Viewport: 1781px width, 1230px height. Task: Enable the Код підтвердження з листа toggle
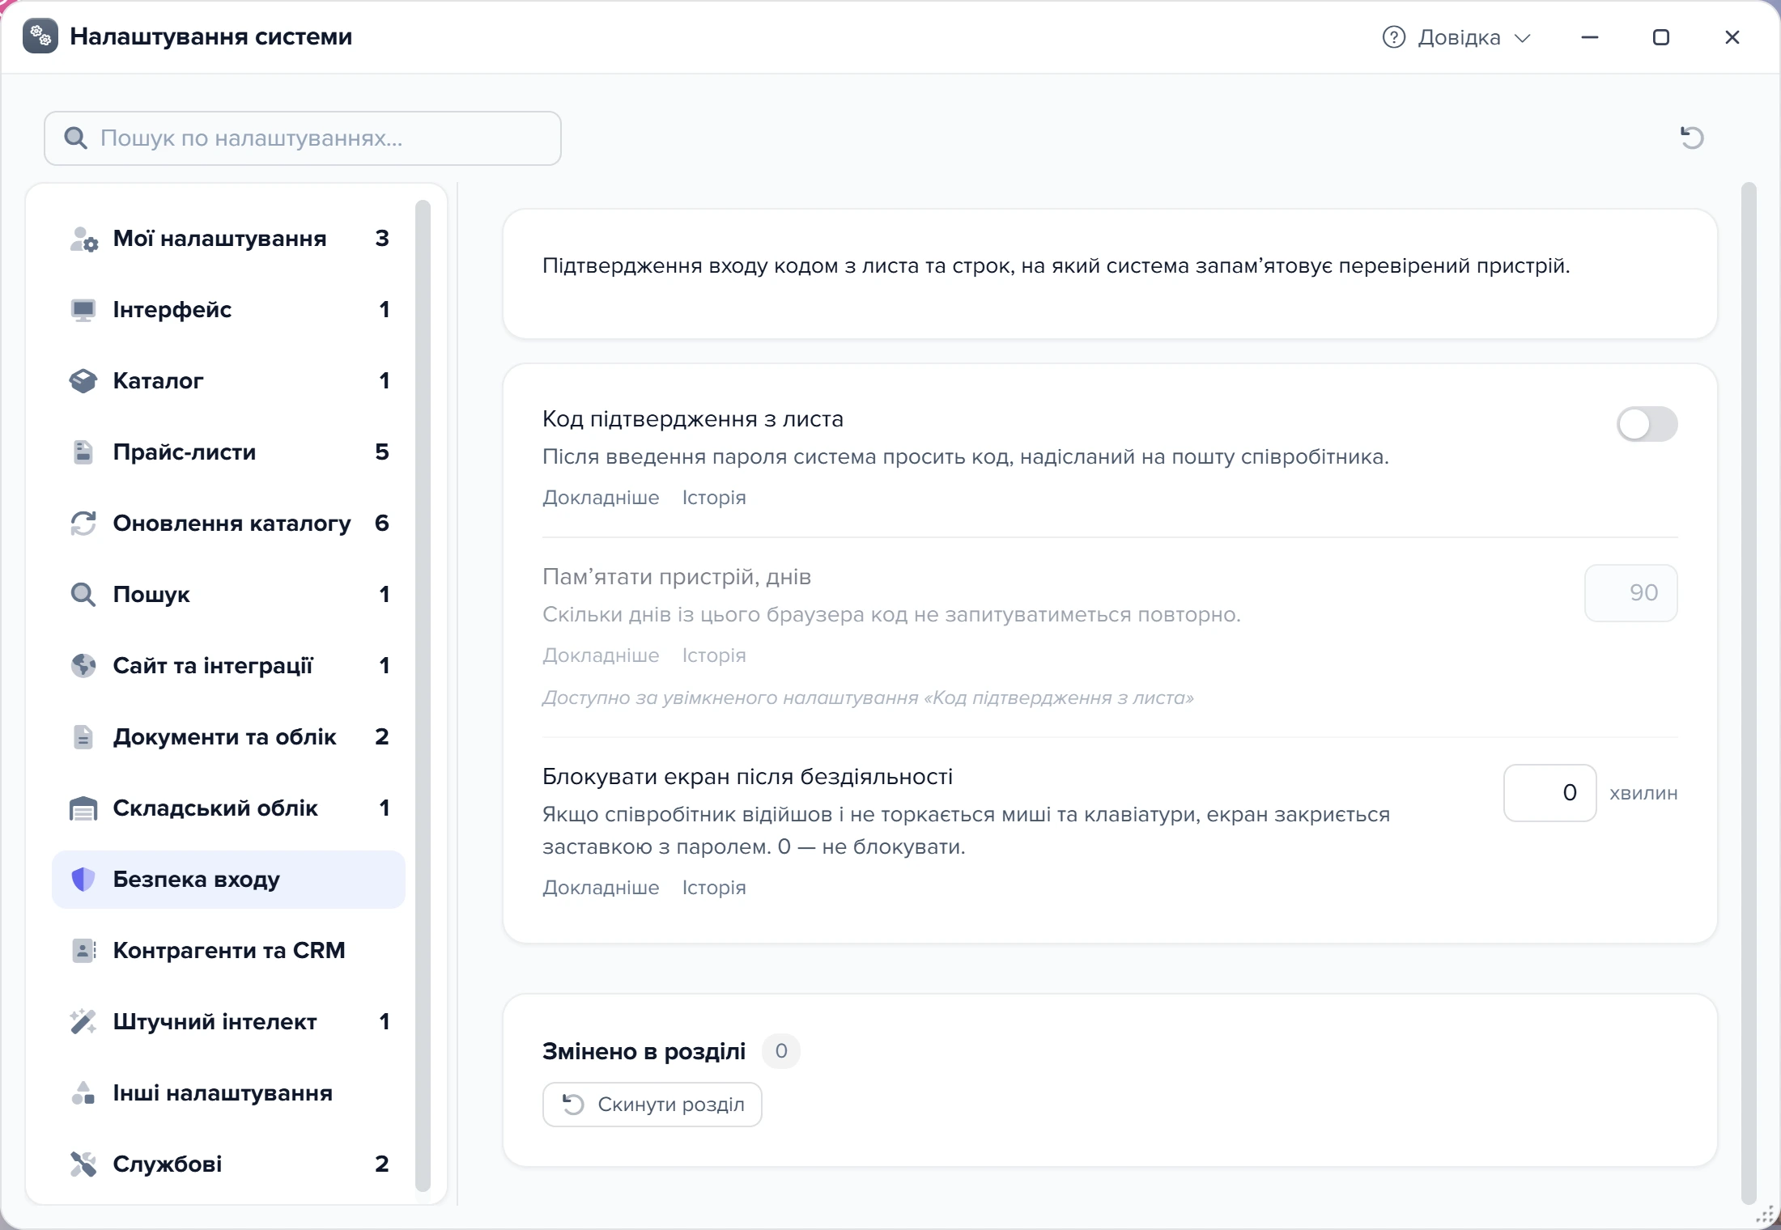pos(1647,424)
